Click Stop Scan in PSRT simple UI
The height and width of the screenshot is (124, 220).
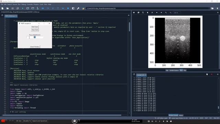pos(35,30)
